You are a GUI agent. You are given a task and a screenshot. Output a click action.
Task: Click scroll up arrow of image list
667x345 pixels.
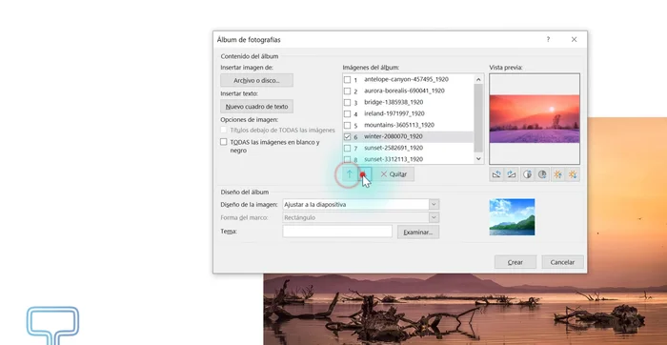[478, 79]
